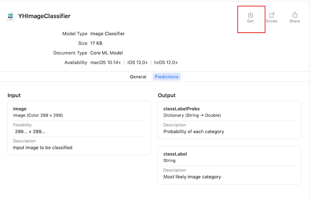
Task: Click 'Probability of each category' description
Action: click(x=193, y=132)
